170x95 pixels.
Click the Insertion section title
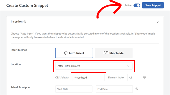16,22
